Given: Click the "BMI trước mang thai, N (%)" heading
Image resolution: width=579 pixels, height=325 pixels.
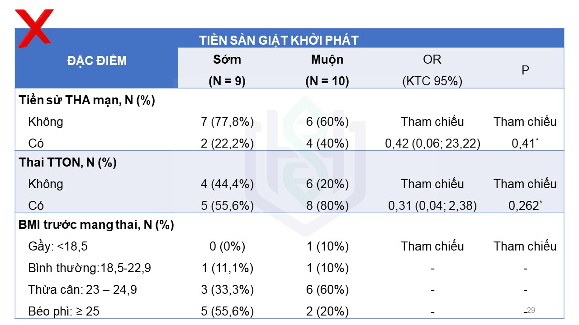Looking at the screenshot, I should pos(97,225).
